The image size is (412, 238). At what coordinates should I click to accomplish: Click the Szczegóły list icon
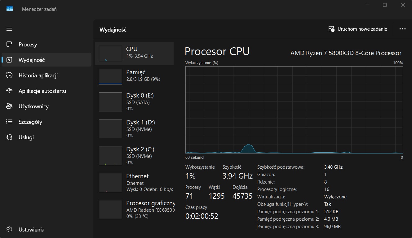(9, 122)
